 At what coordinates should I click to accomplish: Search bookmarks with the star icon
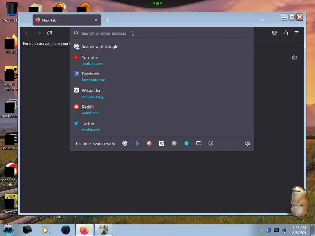pyautogui.click(x=186, y=143)
